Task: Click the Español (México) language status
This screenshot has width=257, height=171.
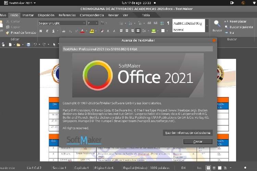Action: pos(135,168)
